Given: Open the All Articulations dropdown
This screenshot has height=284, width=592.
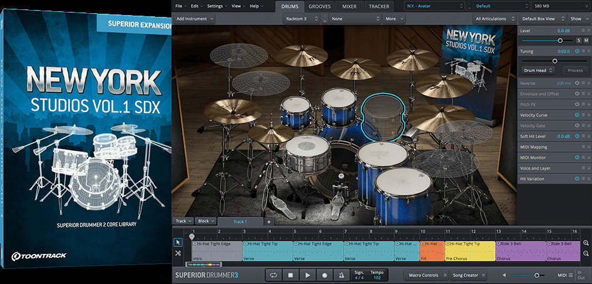Looking at the screenshot, I should point(494,19).
